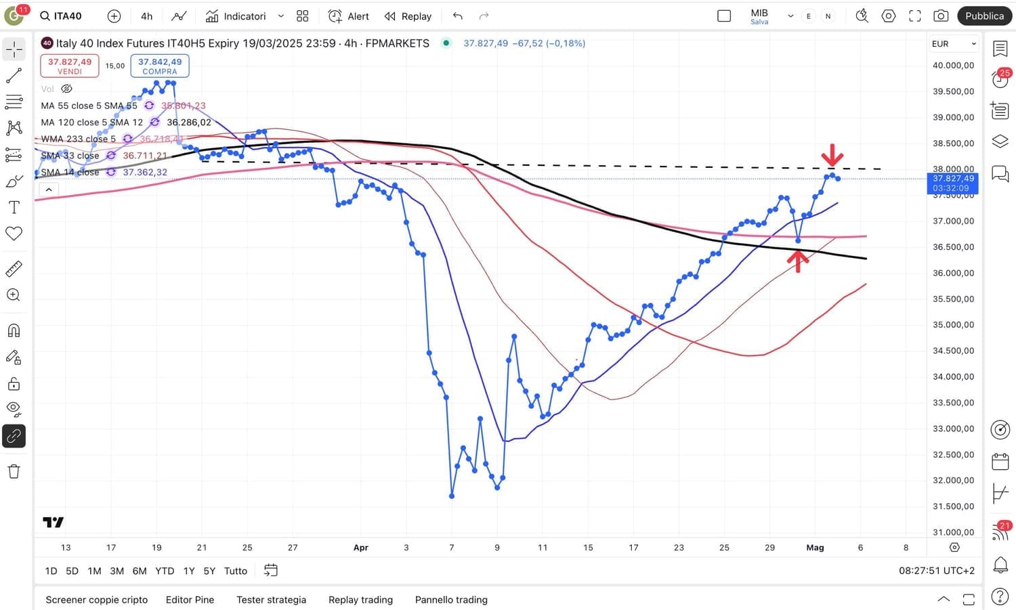Toggle stay in drawing mode pencil-lock

click(14, 357)
